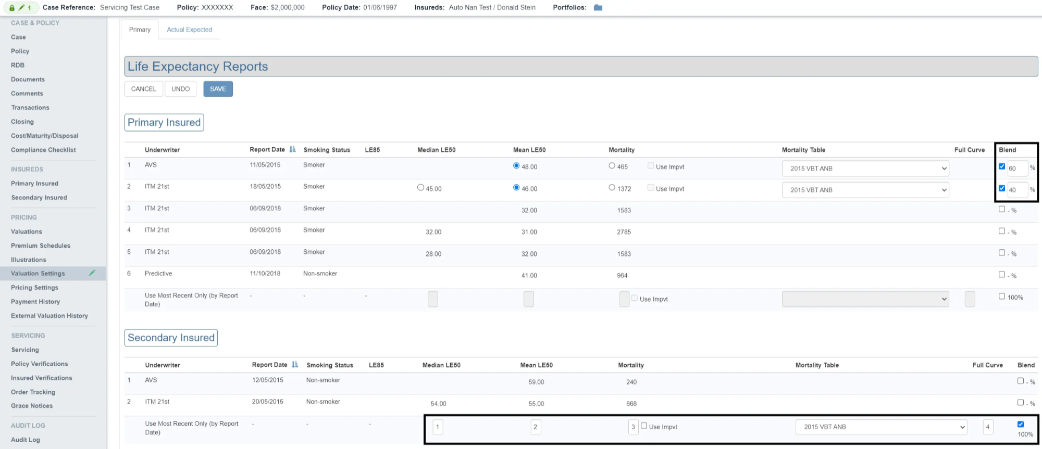This screenshot has width=1042, height=449.
Task: Click the green lock icon in header
Action: [x=12, y=8]
